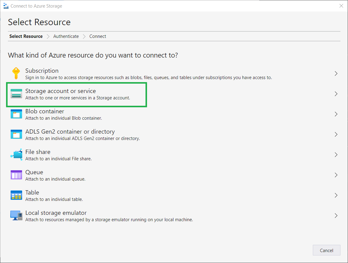Click 'Sign in to Azure to access storage resources' description
Viewport: 348px width, 263px height.
point(149,78)
